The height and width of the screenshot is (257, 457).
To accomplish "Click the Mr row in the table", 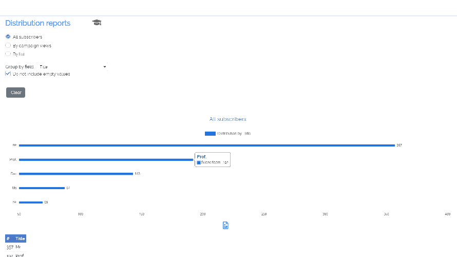I will click(18, 247).
